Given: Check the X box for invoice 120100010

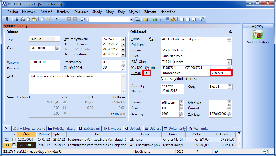Looking at the screenshot, I should click(x=14, y=145).
